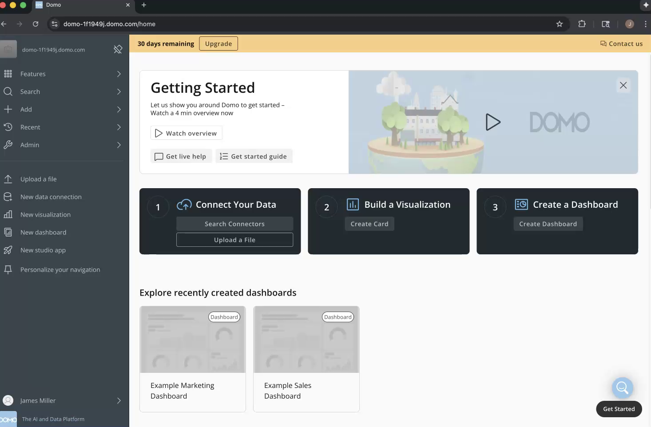Screen dimensions: 651x427
Task: Click the Upload a File button
Action: tap(234, 240)
